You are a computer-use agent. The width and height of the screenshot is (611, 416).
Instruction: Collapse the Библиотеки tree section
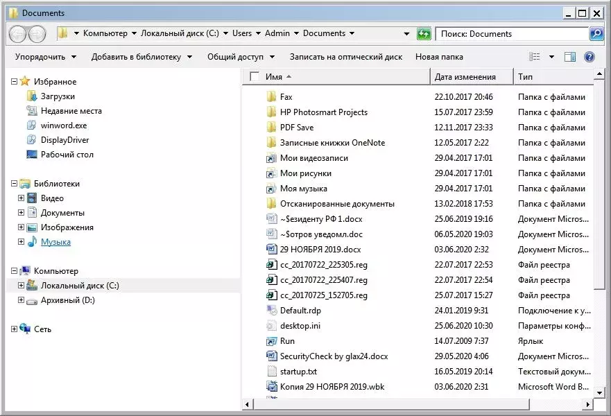(x=14, y=184)
